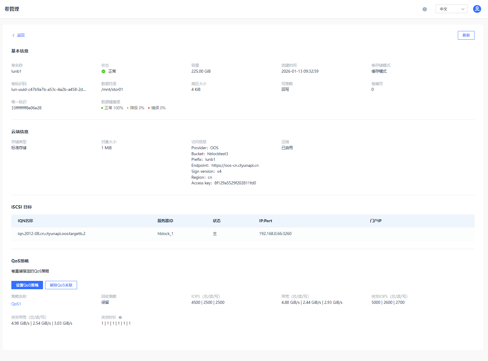
Task: Click the back arrow chevron icon
Action: [13, 35]
